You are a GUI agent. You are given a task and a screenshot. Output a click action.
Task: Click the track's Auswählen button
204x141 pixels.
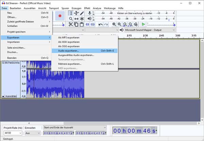pos(11,96)
